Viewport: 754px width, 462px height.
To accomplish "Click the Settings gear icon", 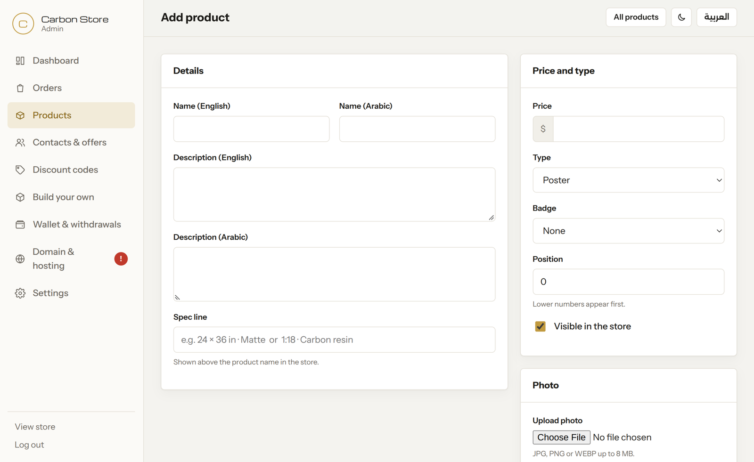I will 20,293.
